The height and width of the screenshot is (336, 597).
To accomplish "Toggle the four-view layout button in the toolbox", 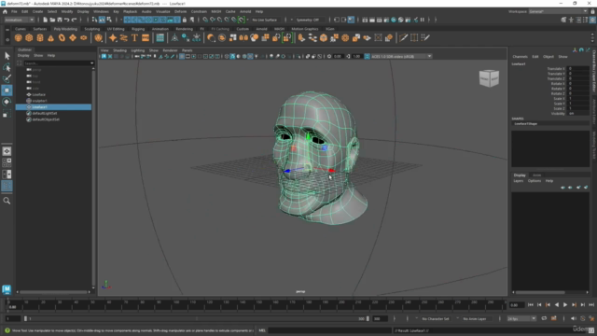I will pyautogui.click(x=7, y=162).
